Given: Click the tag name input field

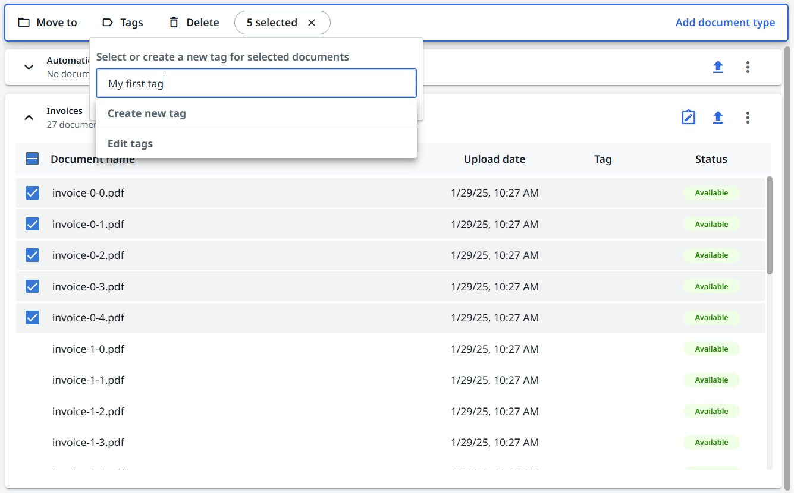Looking at the screenshot, I should [256, 84].
